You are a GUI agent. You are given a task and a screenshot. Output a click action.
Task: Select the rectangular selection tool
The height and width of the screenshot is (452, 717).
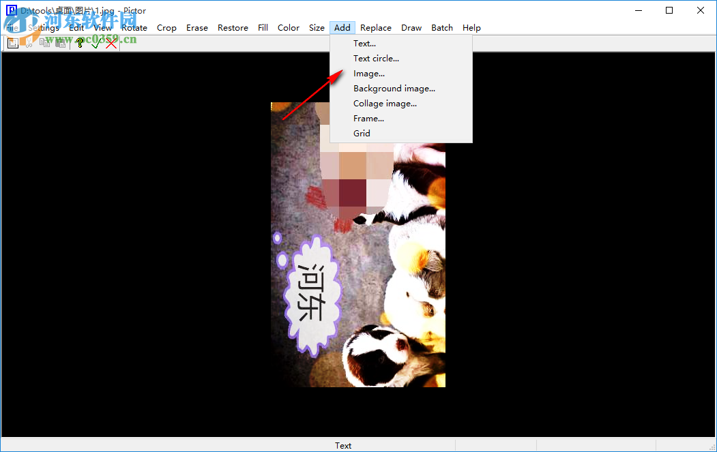click(13, 42)
